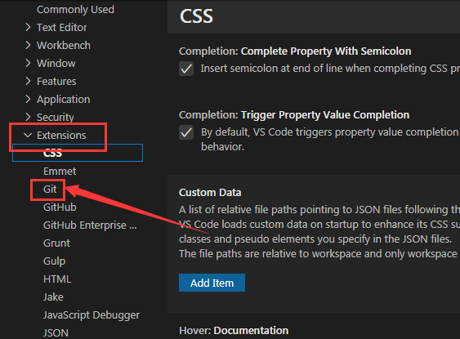Select Git under Extensions
460x339 pixels.
point(50,190)
